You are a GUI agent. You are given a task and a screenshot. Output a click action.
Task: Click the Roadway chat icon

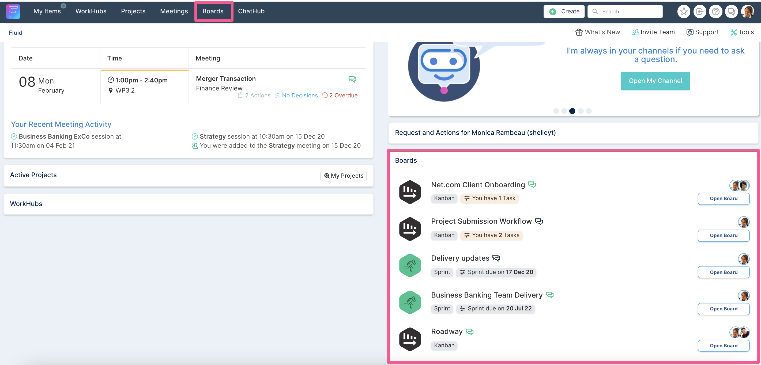tap(470, 331)
